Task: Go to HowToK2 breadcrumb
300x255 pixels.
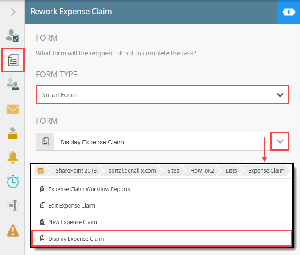Action: (x=202, y=170)
